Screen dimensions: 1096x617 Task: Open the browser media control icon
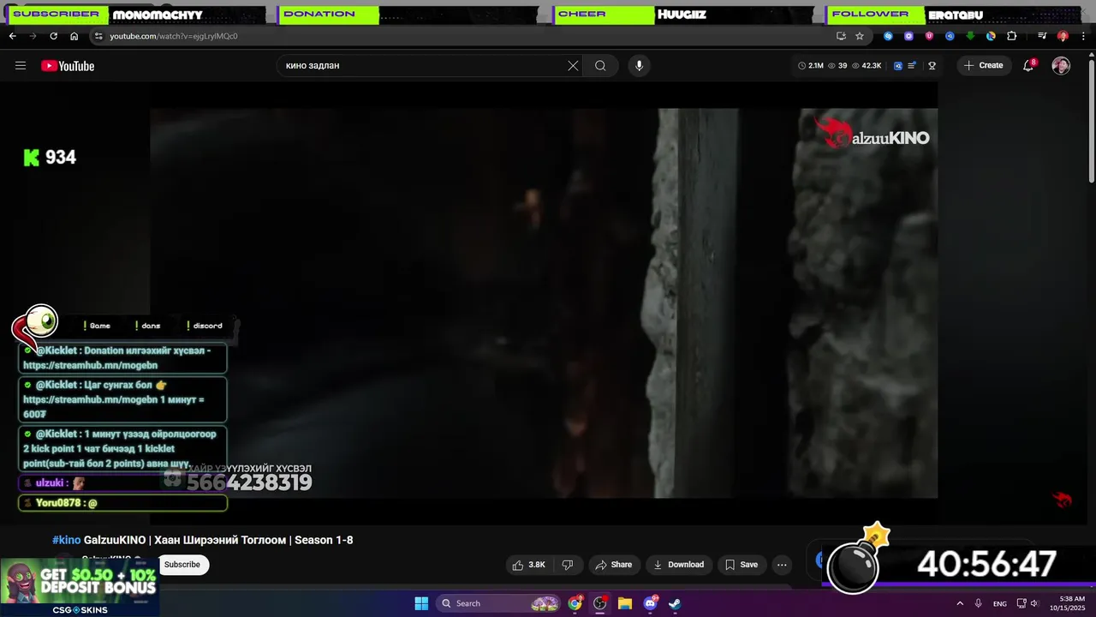tap(1042, 36)
